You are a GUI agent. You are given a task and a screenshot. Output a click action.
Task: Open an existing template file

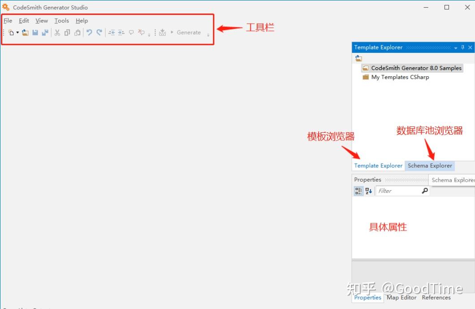(25, 32)
